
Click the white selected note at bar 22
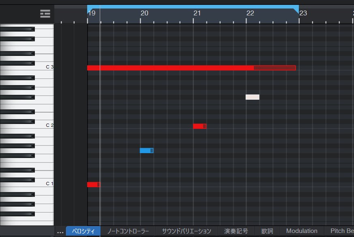pyautogui.click(x=252, y=97)
